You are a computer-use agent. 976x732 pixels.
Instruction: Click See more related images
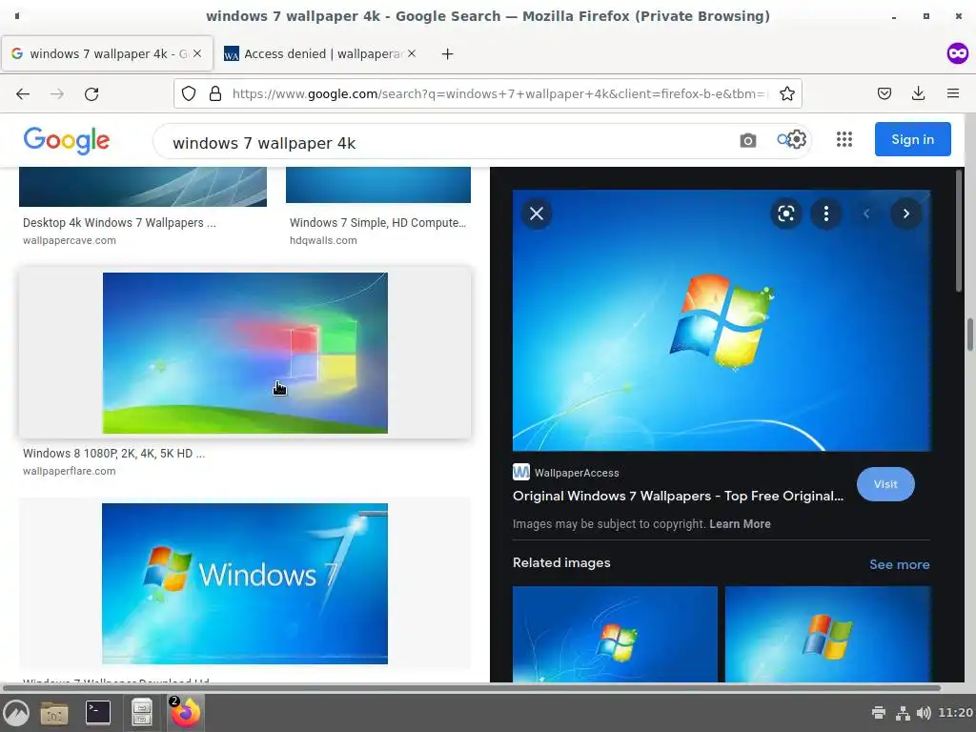(900, 564)
